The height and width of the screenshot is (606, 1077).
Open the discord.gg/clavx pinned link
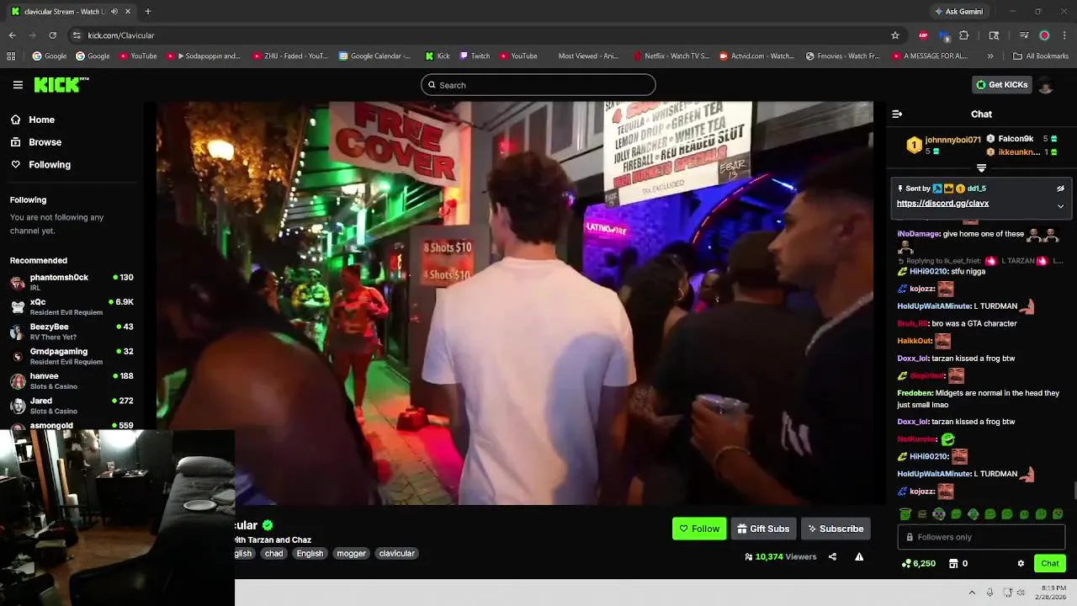tap(942, 204)
